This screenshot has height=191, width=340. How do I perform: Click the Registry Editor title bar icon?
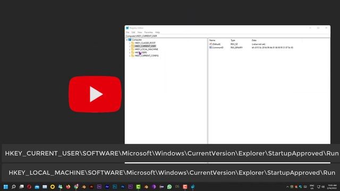[x=127, y=28]
